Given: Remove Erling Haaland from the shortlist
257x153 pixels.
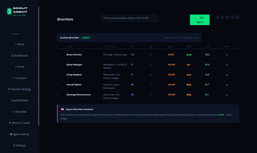Looking at the screenshot, I should (227, 75).
